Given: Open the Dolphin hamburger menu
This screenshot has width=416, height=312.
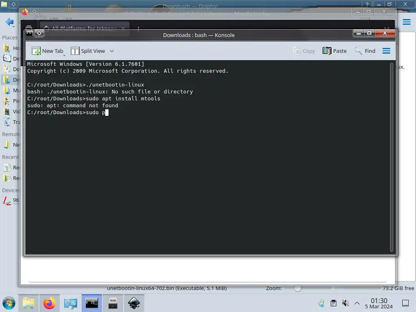Looking at the screenshot, I should pos(406,22).
